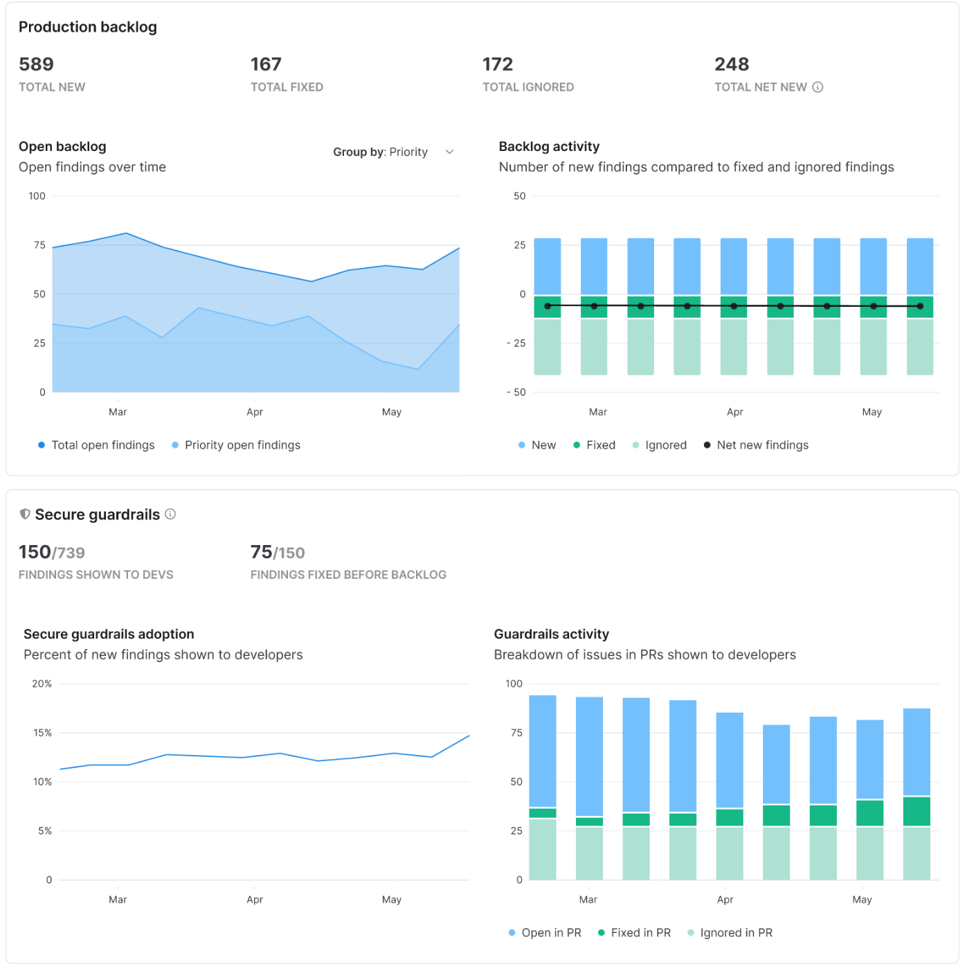Click the black dot for Net new findings legend
Viewport: 976px width, 971px height.
coord(707,445)
